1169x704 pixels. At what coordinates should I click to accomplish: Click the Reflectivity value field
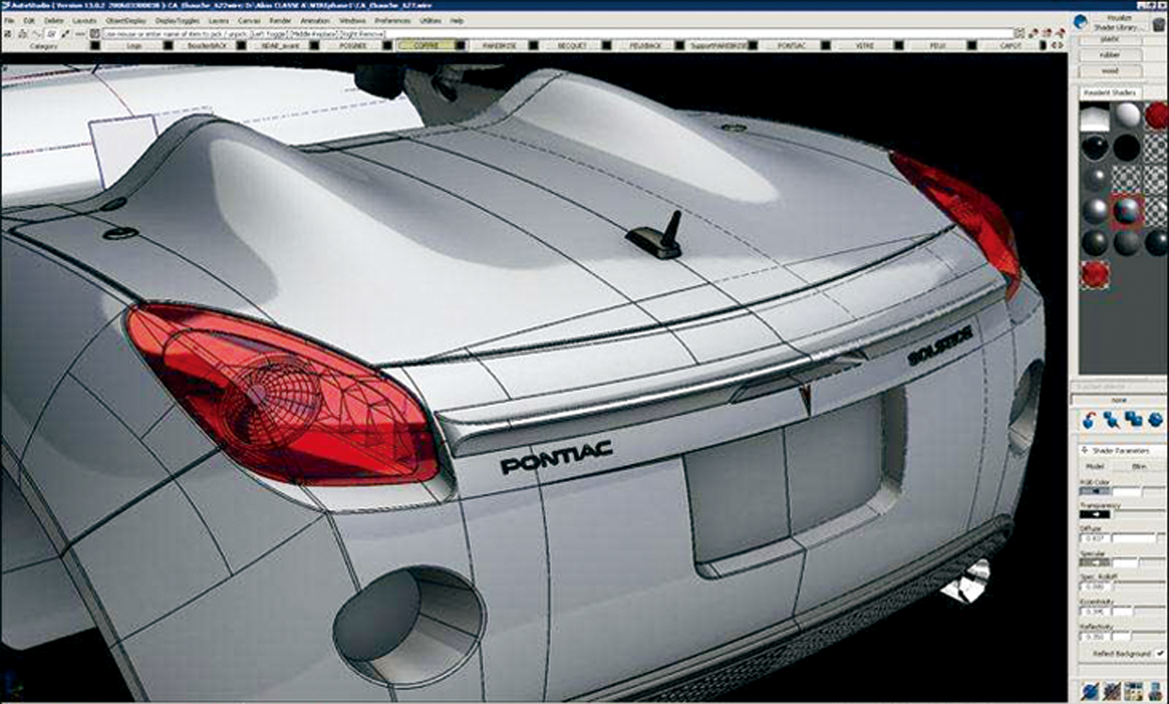pyautogui.click(x=1096, y=637)
